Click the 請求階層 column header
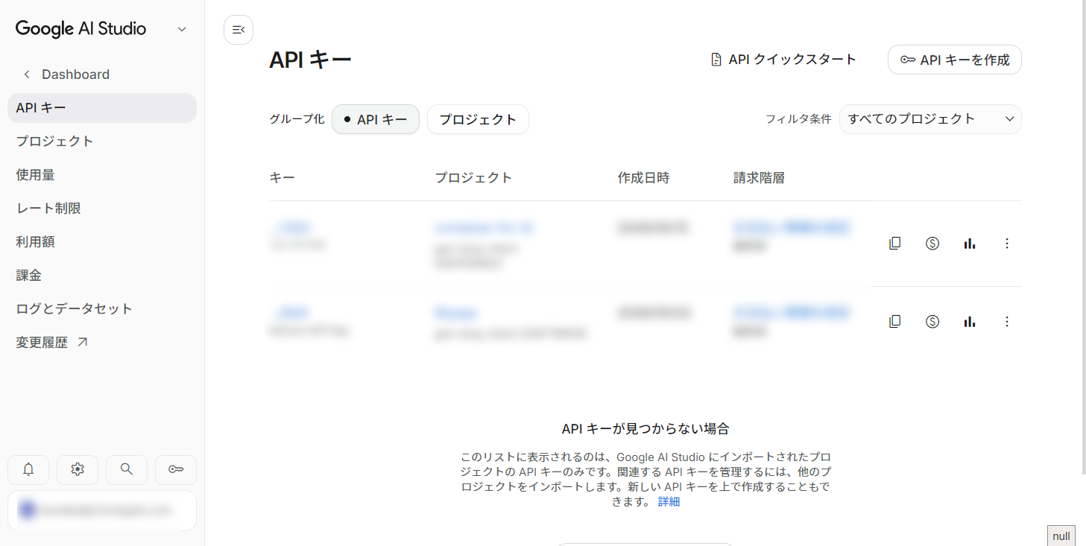This screenshot has width=1086, height=546. click(x=759, y=178)
